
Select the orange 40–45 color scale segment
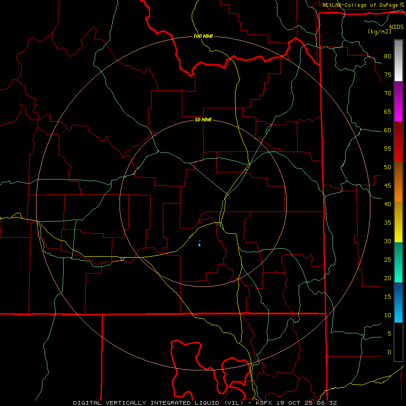(x=398, y=182)
